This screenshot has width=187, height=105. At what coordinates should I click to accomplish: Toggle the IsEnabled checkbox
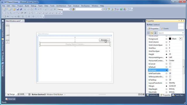point(170,70)
